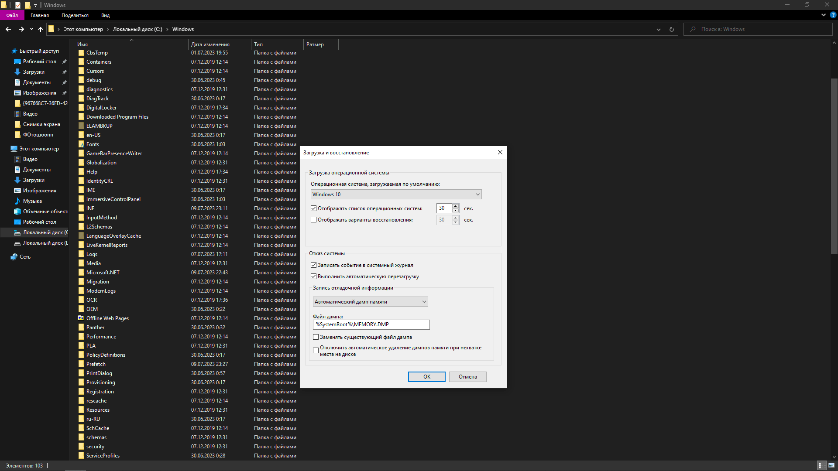838x471 pixels.
Task: Open the Вид ribbon tab
Action: tap(105, 15)
